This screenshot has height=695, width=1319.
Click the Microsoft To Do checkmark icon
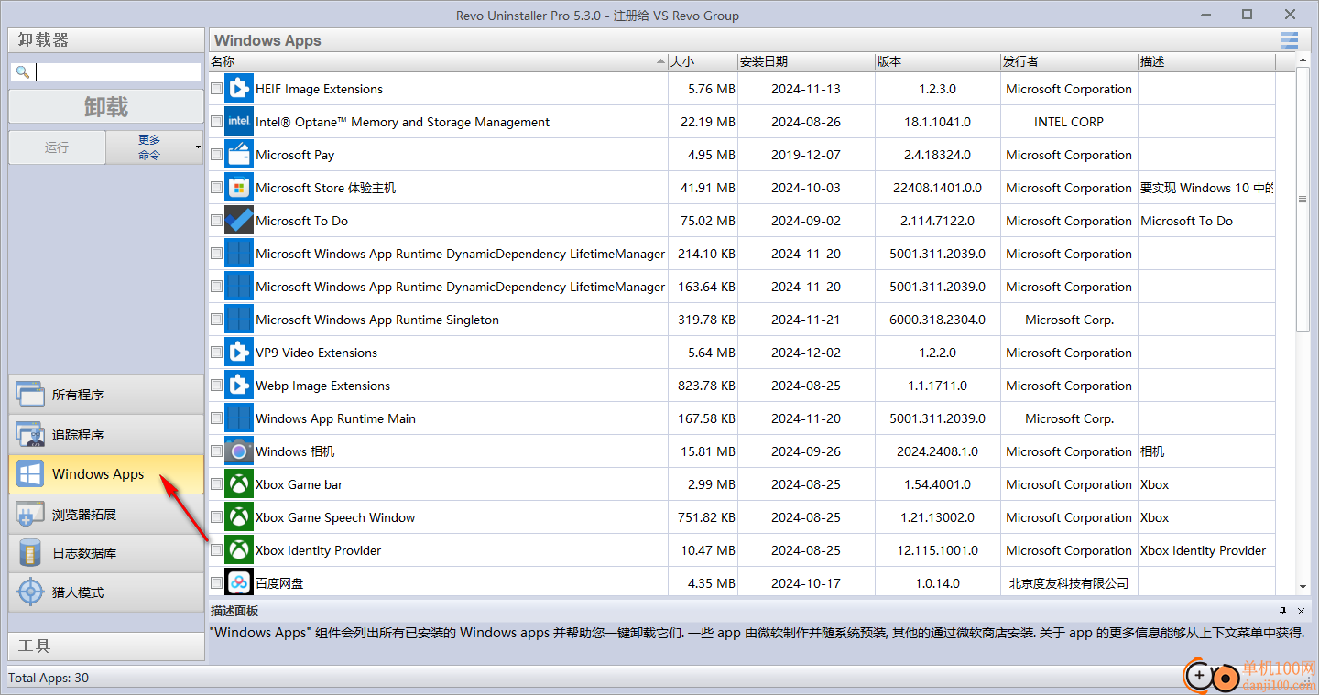[238, 221]
